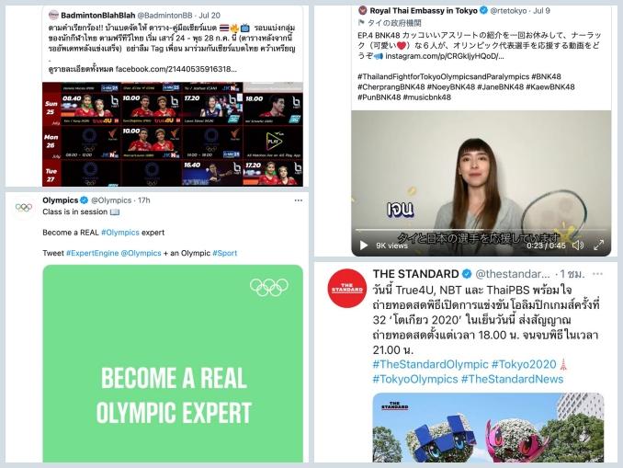
Task: Click the Olympics rings profile avatar
Action: click(24, 207)
